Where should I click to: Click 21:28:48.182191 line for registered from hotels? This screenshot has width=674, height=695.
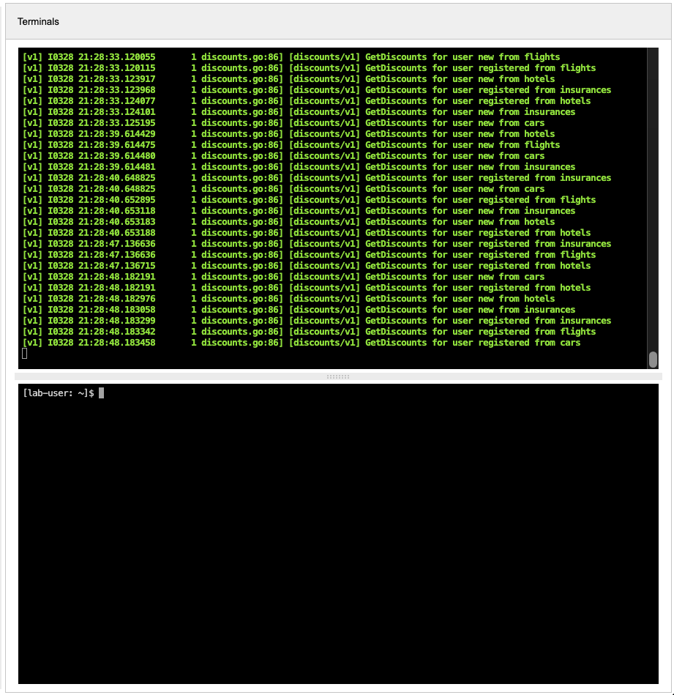[x=307, y=288]
